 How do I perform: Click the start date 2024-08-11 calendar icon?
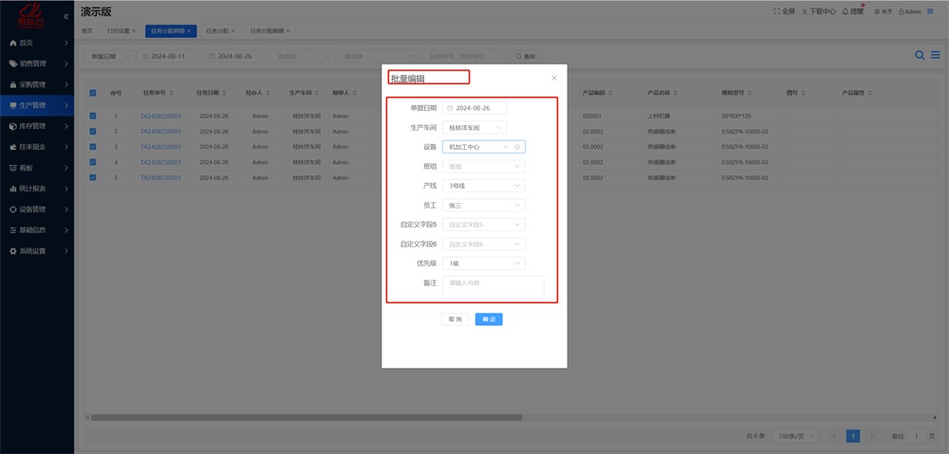point(145,56)
